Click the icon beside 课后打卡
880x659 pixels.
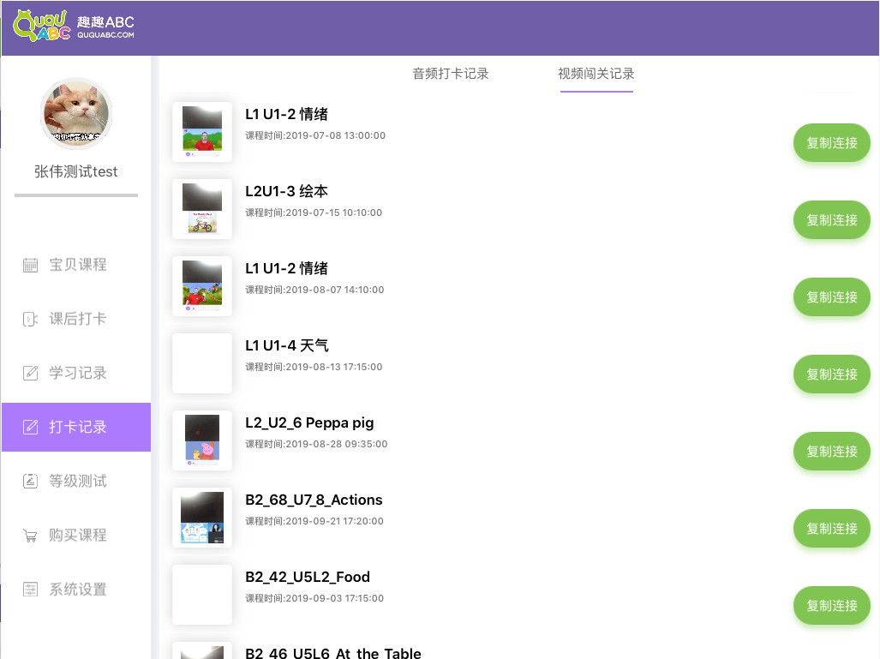click(x=30, y=319)
